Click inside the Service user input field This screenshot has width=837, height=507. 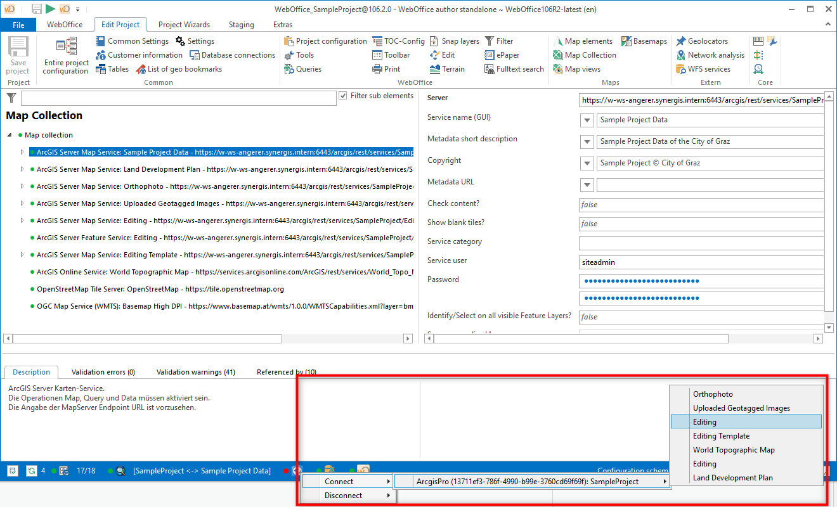697,262
